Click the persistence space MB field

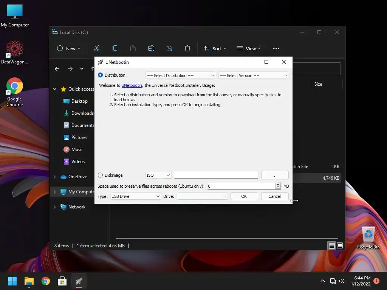pyautogui.click(x=241, y=186)
